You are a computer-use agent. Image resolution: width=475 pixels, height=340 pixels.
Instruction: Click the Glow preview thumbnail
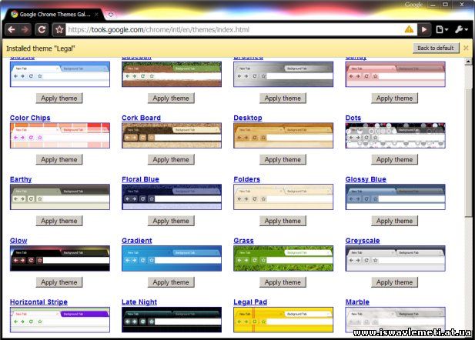coord(60,258)
